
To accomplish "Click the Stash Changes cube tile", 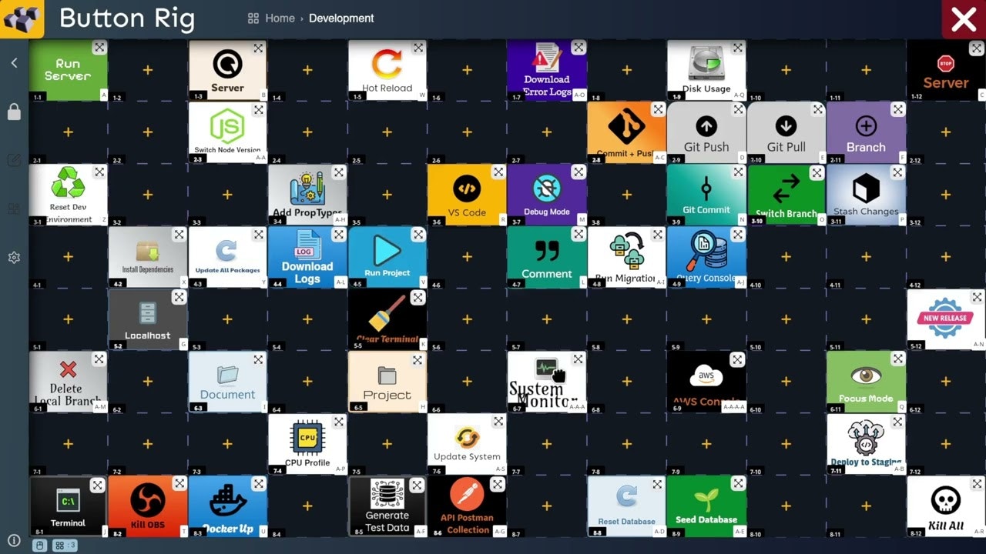I will (x=866, y=195).
